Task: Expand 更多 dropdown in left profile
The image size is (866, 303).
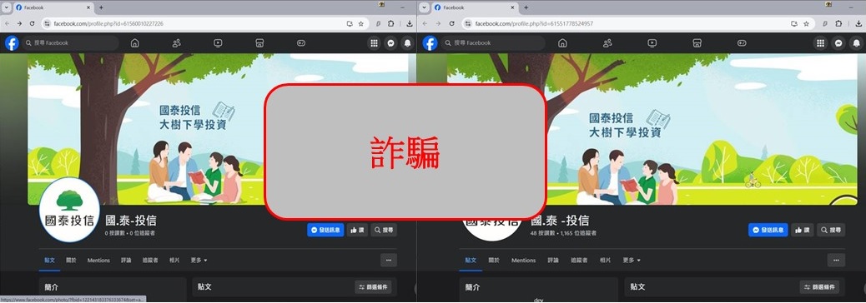Action: [199, 260]
